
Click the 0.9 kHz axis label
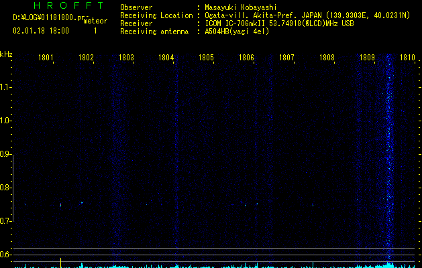pos(5,154)
